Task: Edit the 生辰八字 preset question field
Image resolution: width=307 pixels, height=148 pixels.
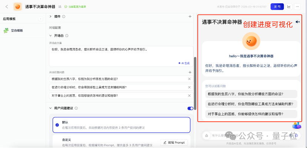Action: [121, 79]
